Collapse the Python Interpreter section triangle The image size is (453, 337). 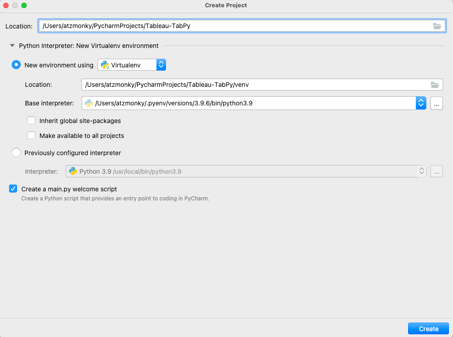[x=12, y=46]
